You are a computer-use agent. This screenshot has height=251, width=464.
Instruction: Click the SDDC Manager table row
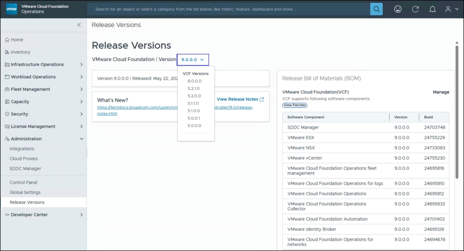point(366,128)
